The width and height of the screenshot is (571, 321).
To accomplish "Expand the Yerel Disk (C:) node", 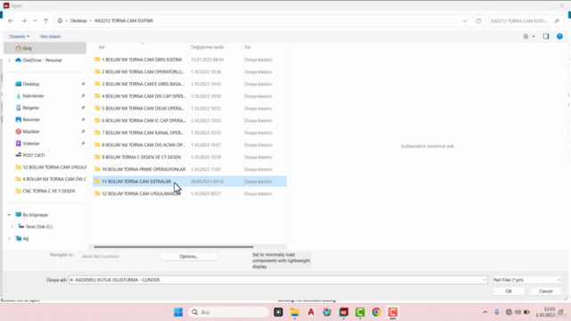I will pyautogui.click(x=12, y=226).
